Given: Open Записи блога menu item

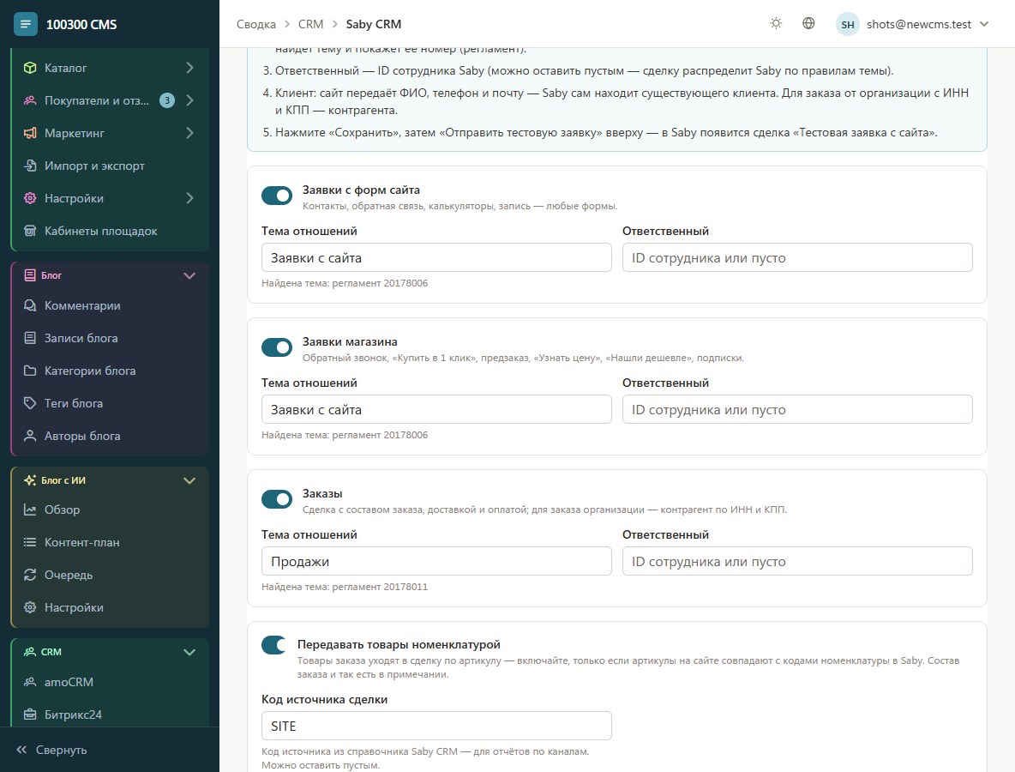Looking at the screenshot, I should (x=110, y=338).
